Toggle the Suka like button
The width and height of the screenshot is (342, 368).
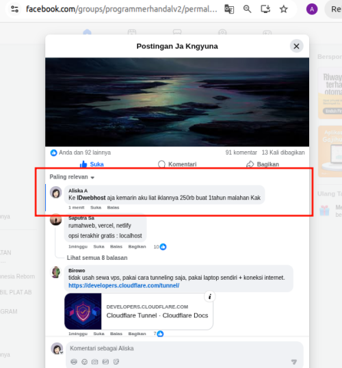(92, 164)
